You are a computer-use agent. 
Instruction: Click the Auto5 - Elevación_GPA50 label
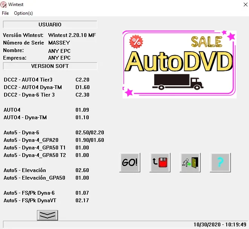[x=34, y=178]
